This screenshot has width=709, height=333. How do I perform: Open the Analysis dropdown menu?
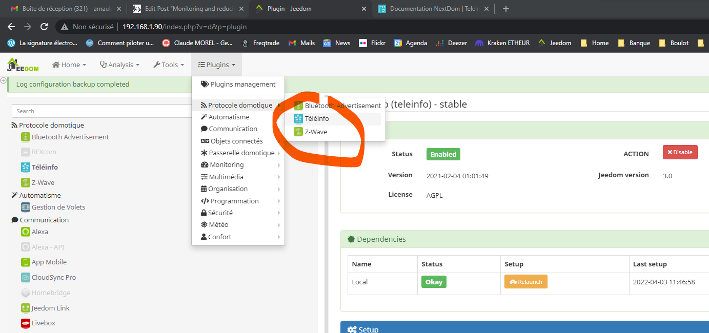point(119,65)
